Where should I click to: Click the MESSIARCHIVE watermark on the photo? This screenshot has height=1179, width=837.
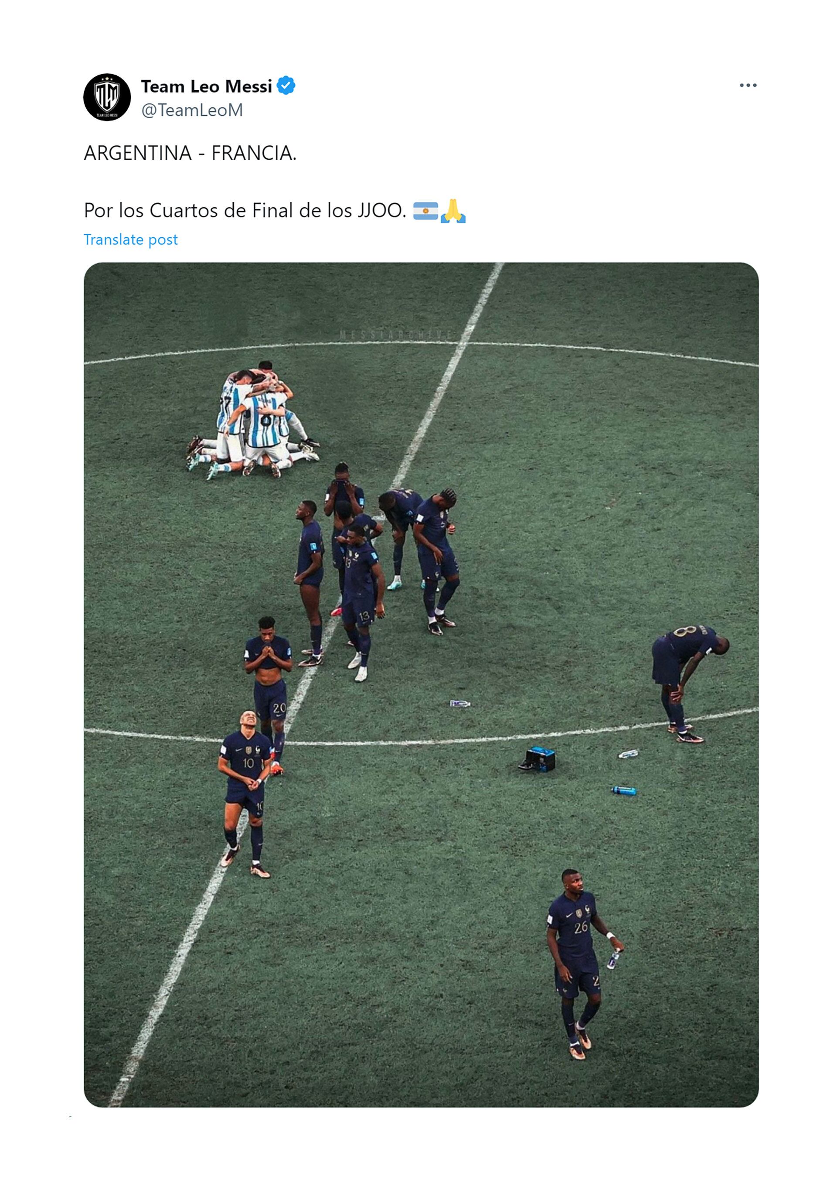pyautogui.click(x=397, y=335)
